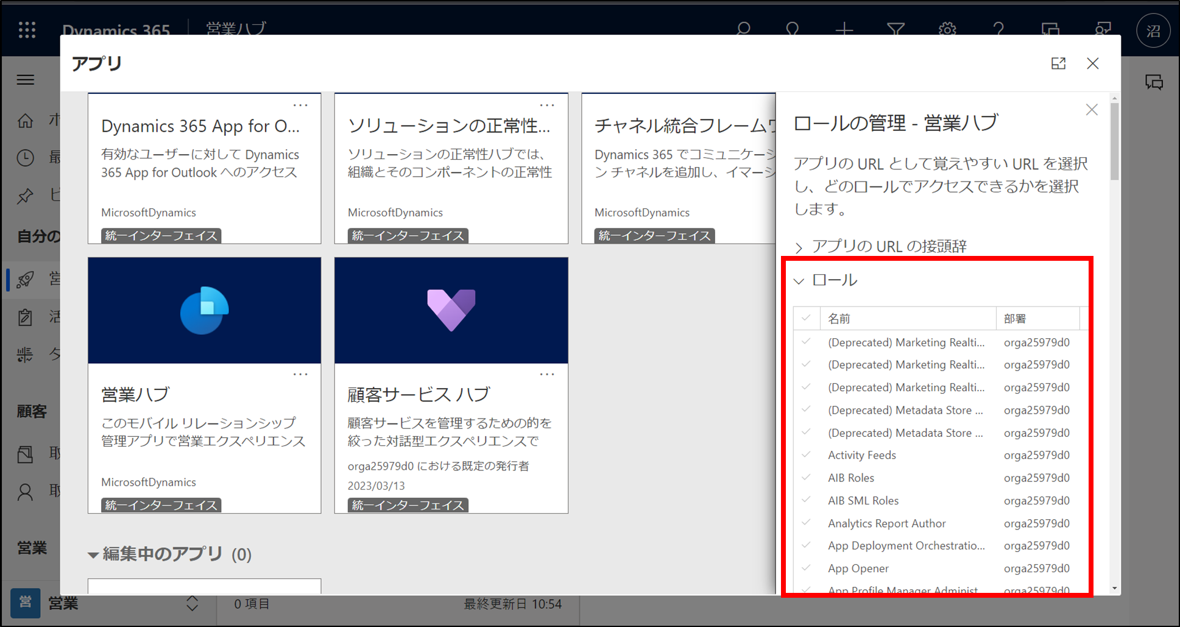Click the scrollbar down arrow

(1114, 589)
